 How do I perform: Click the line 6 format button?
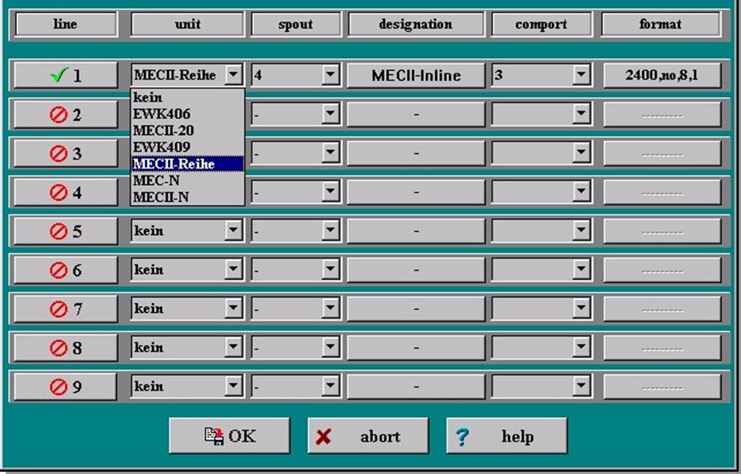[662, 270]
